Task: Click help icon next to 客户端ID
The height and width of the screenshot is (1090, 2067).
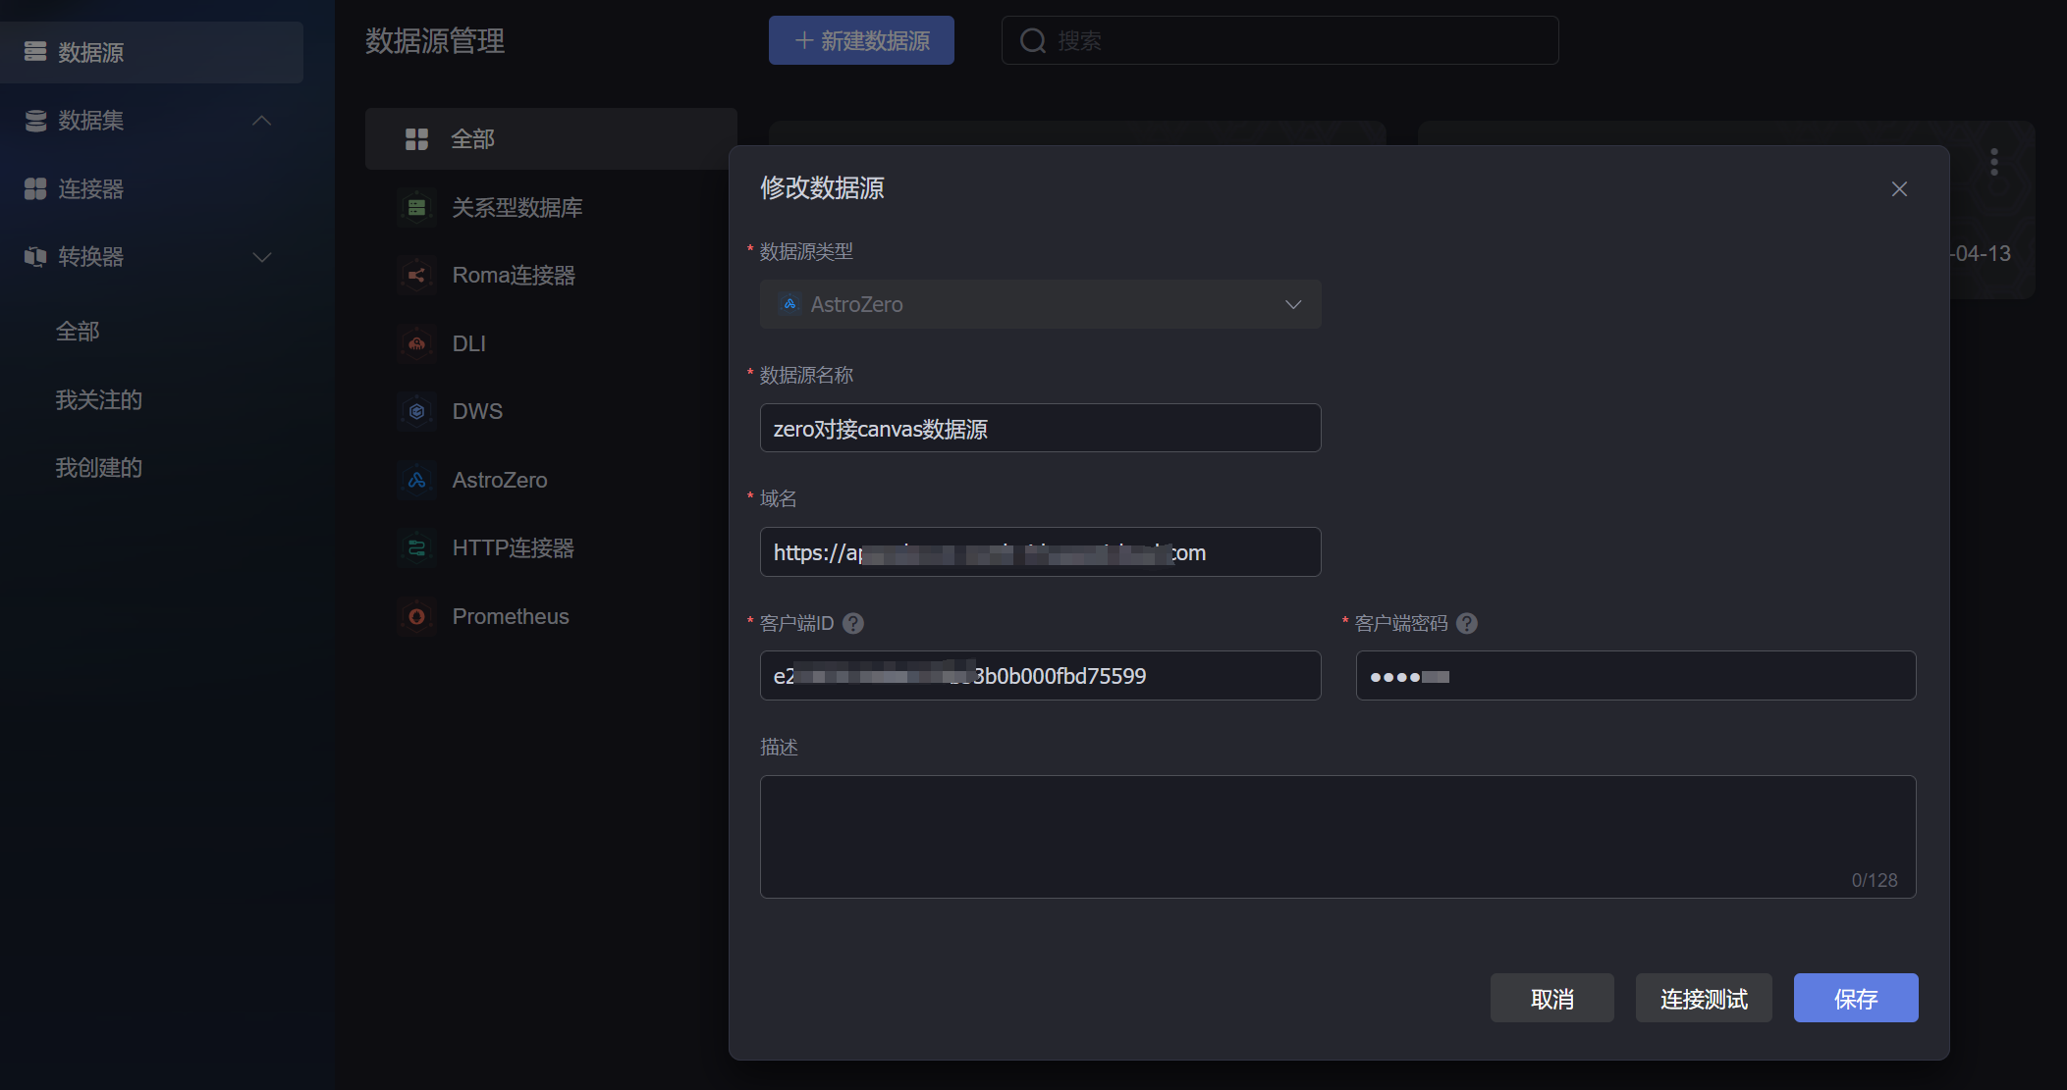Action: pyautogui.click(x=853, y=624)
